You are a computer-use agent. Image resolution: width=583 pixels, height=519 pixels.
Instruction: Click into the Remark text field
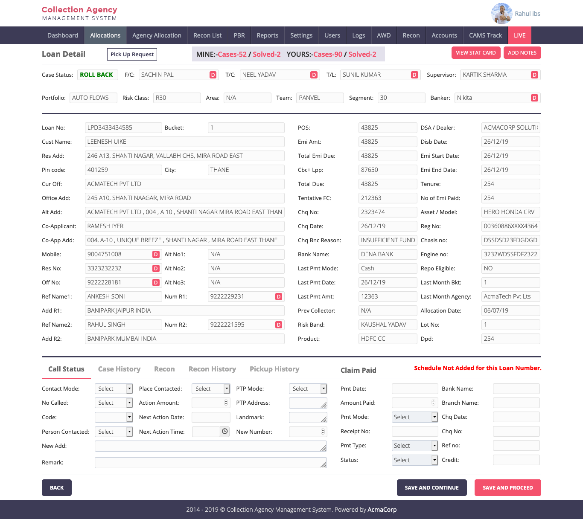pyautogui.click(x=210, y=463)
